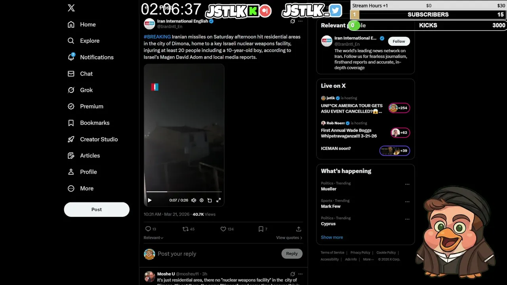
Task: Click the 40.7K Views count
Action: point(204,215)
